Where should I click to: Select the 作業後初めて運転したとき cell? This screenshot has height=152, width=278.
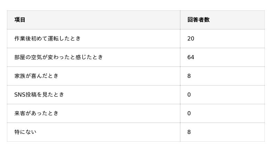(48, 38)
